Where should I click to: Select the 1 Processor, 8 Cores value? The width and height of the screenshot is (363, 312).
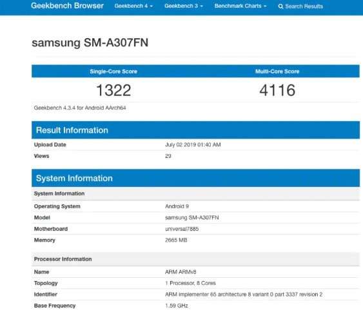coord(190,283)
